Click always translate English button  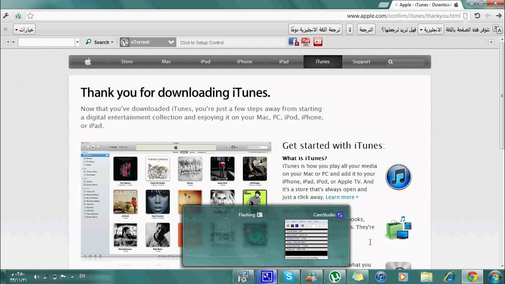pyautogui.click(x=315, y=30)
